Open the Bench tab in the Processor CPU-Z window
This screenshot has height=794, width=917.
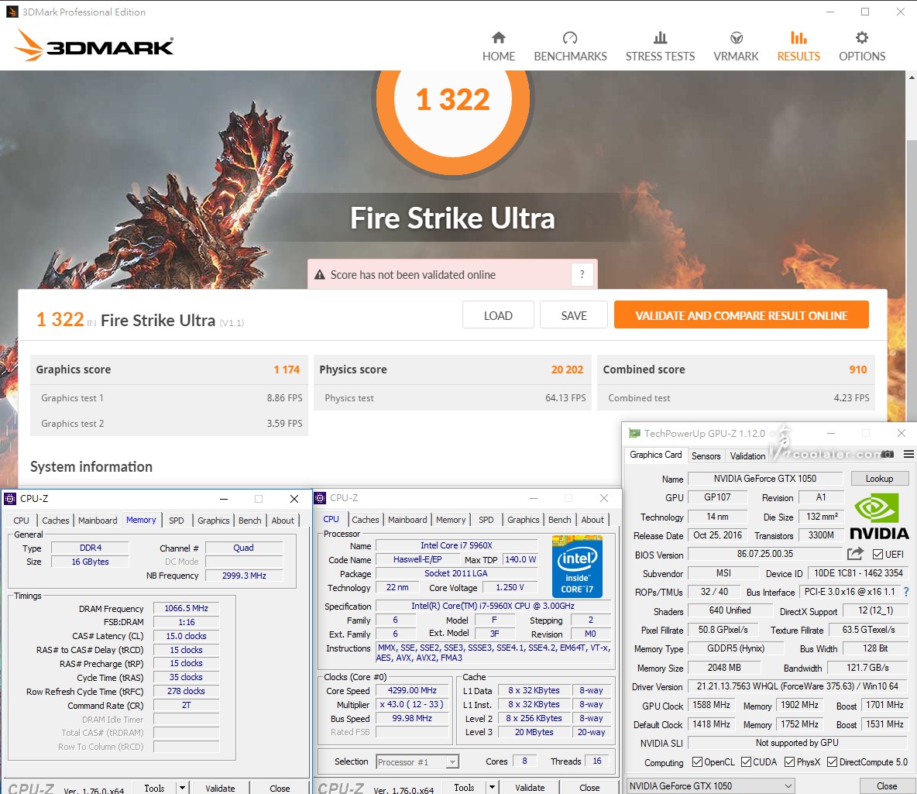(560, 520)
